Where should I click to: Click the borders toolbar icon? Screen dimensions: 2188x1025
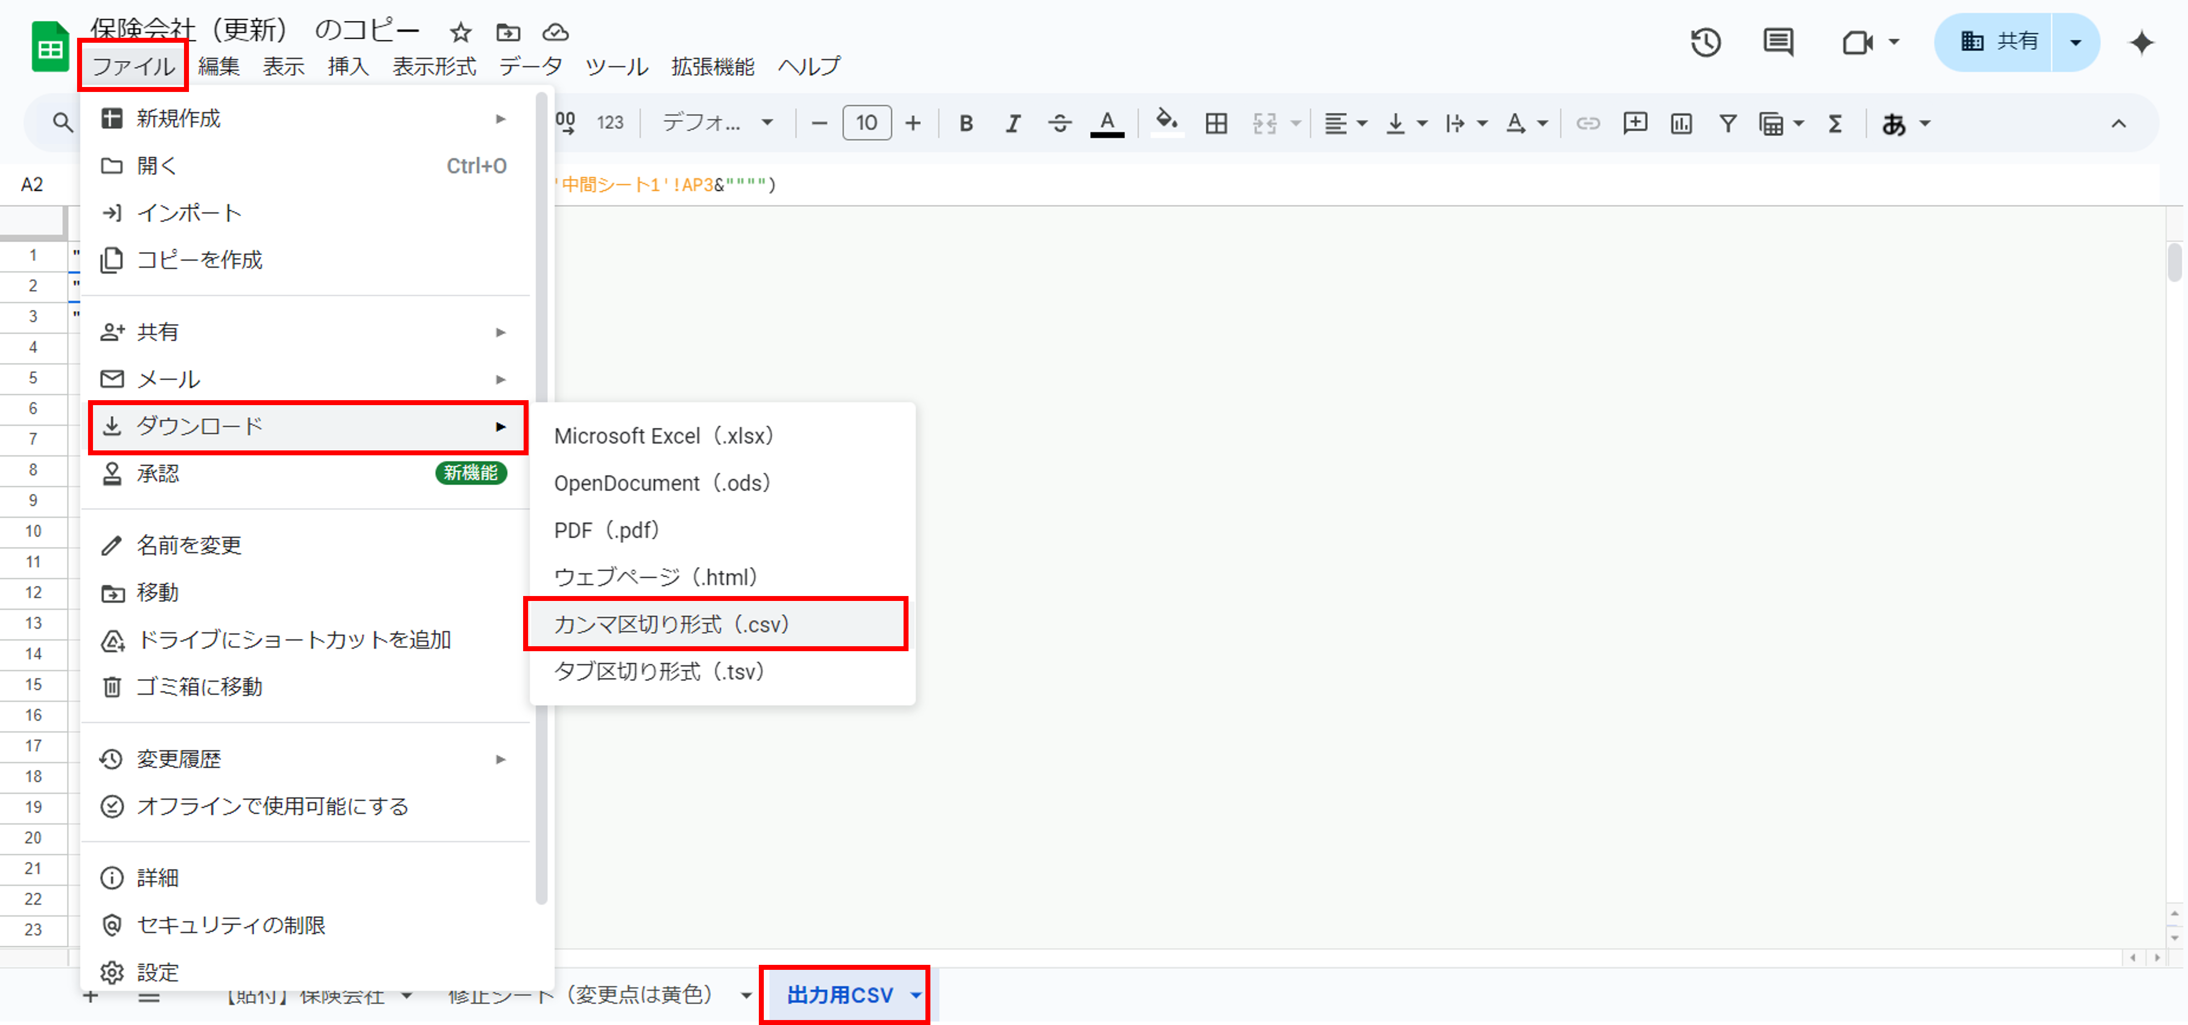pos(1215,124)
